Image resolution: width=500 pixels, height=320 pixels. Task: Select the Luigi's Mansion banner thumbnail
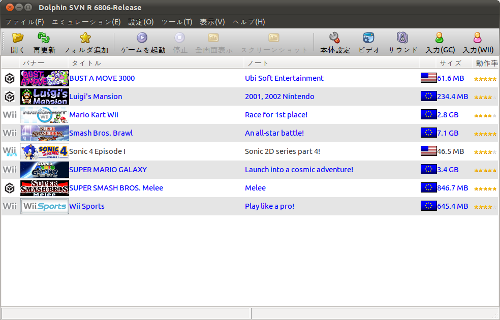(45, 97)
